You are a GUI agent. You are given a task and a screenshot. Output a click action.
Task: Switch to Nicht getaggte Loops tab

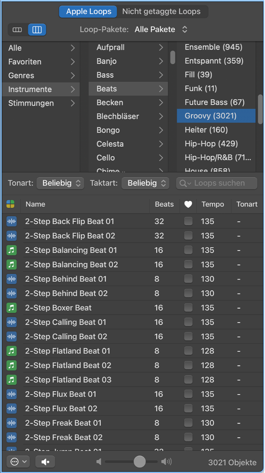click(x=161, y=12)
